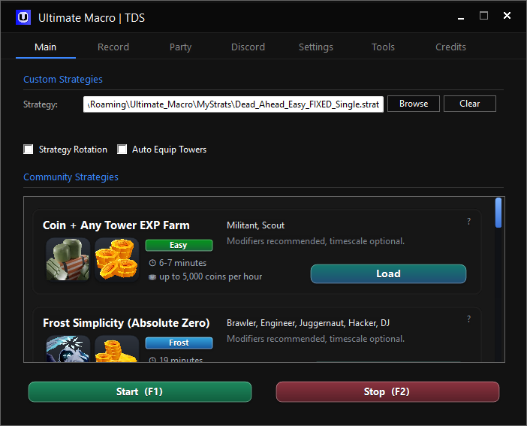Maximize the Ultimate Macro window
Screen dimensions: 527x426
click(483, 16)
